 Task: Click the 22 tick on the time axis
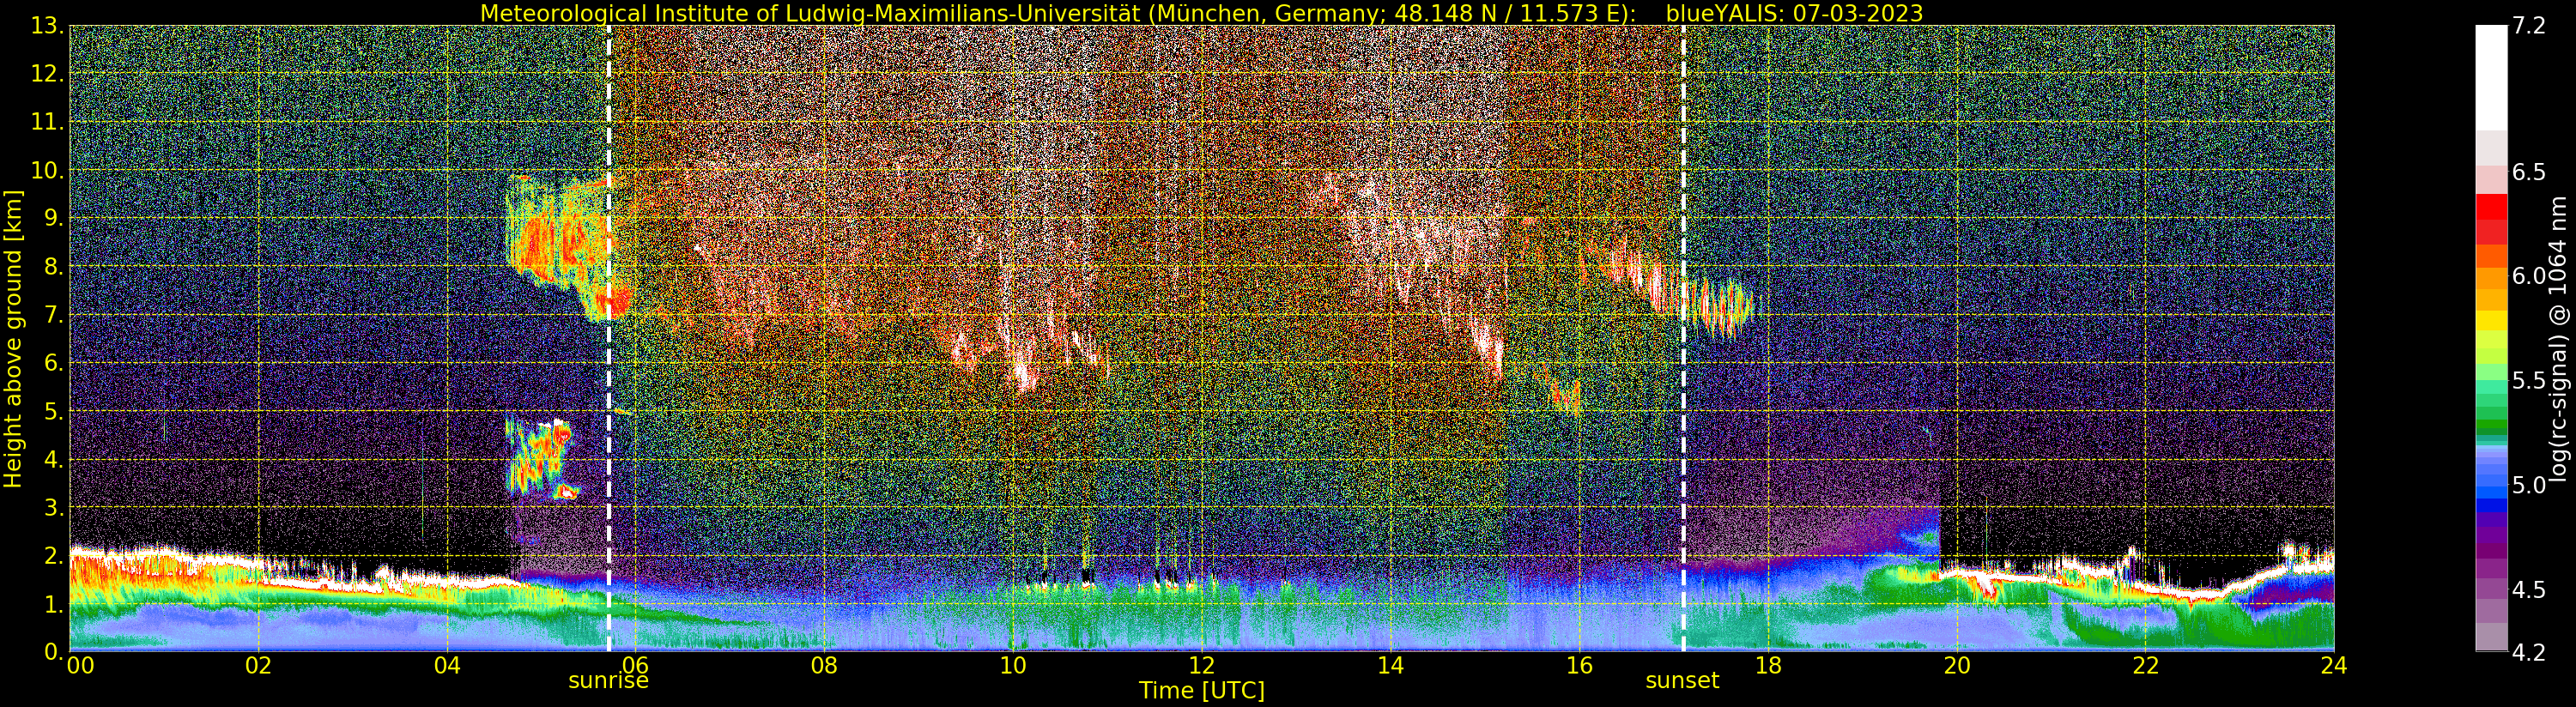pyautogui.click(x=2145, y=666)
